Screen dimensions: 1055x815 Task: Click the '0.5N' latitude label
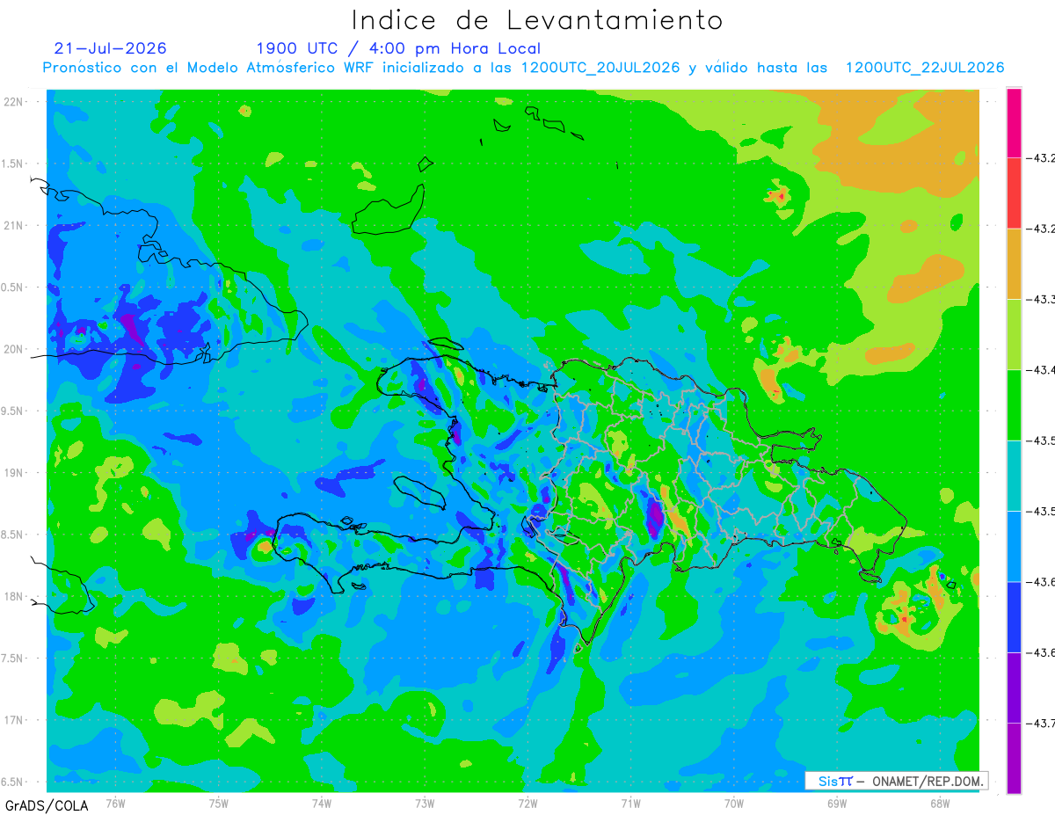click(x=13, y=287)
